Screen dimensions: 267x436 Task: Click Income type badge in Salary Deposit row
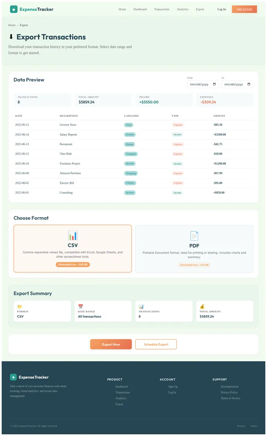177,134
